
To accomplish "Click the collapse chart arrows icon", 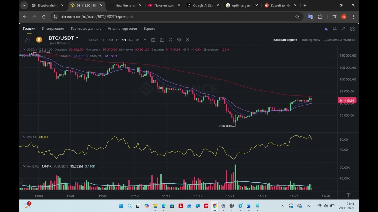I will (x=343, y=29).
